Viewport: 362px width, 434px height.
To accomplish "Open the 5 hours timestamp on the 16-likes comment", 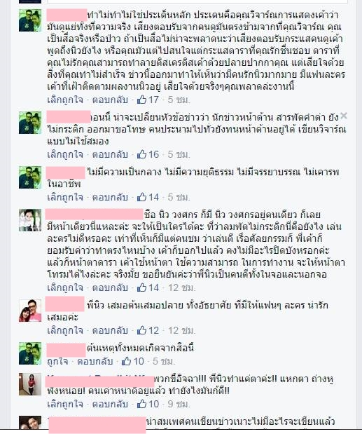I will coord(179,154).
